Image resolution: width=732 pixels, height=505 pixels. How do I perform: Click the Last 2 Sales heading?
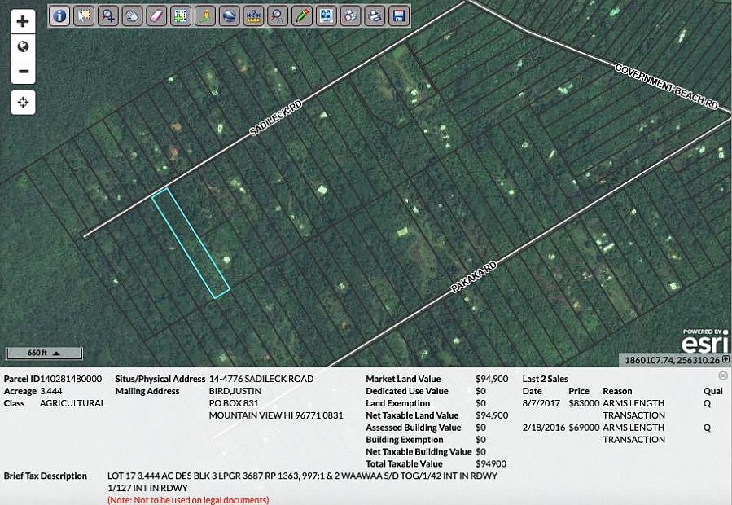546,379
